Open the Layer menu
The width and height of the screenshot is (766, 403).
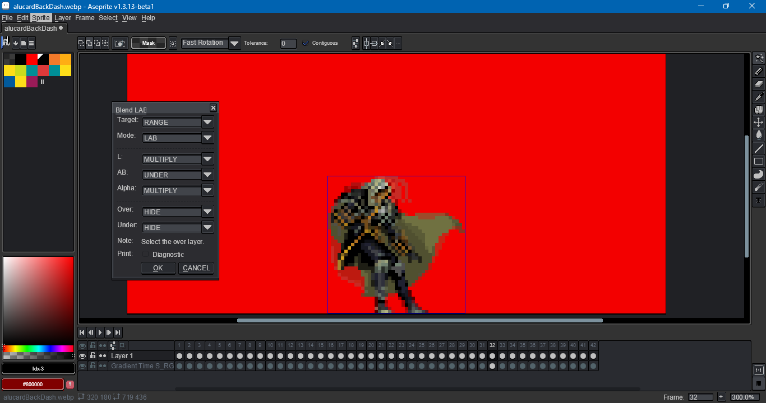coord(63,18)
